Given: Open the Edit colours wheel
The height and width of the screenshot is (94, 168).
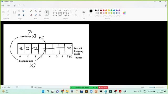Looking at the screenshot, I should [124, 13].
